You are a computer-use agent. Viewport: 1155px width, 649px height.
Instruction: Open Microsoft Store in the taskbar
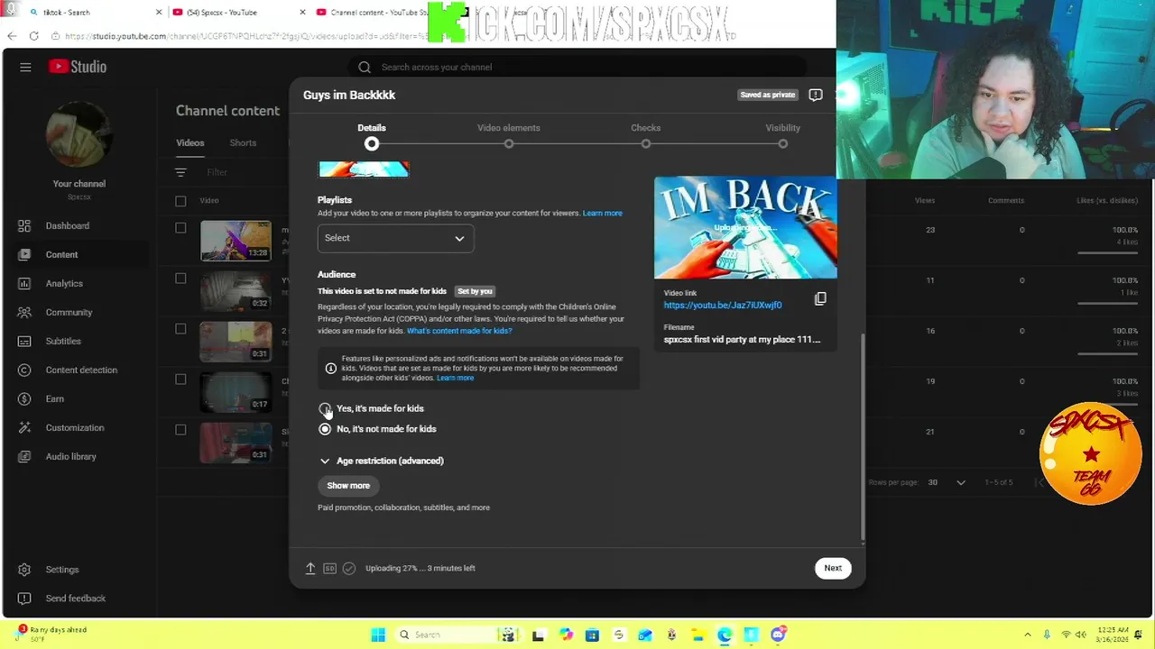[592, 635]
